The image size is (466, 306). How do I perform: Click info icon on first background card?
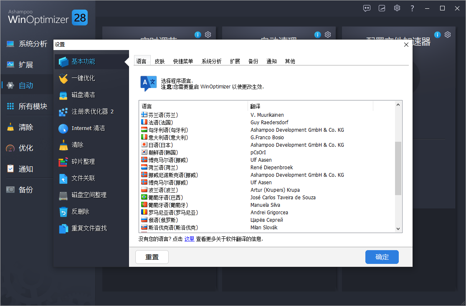198,35
